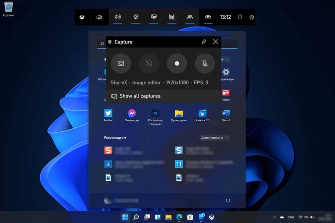335x223 pixels.
Task: Click the 13:12 clock in Game Bar
Action: point(225,17)
